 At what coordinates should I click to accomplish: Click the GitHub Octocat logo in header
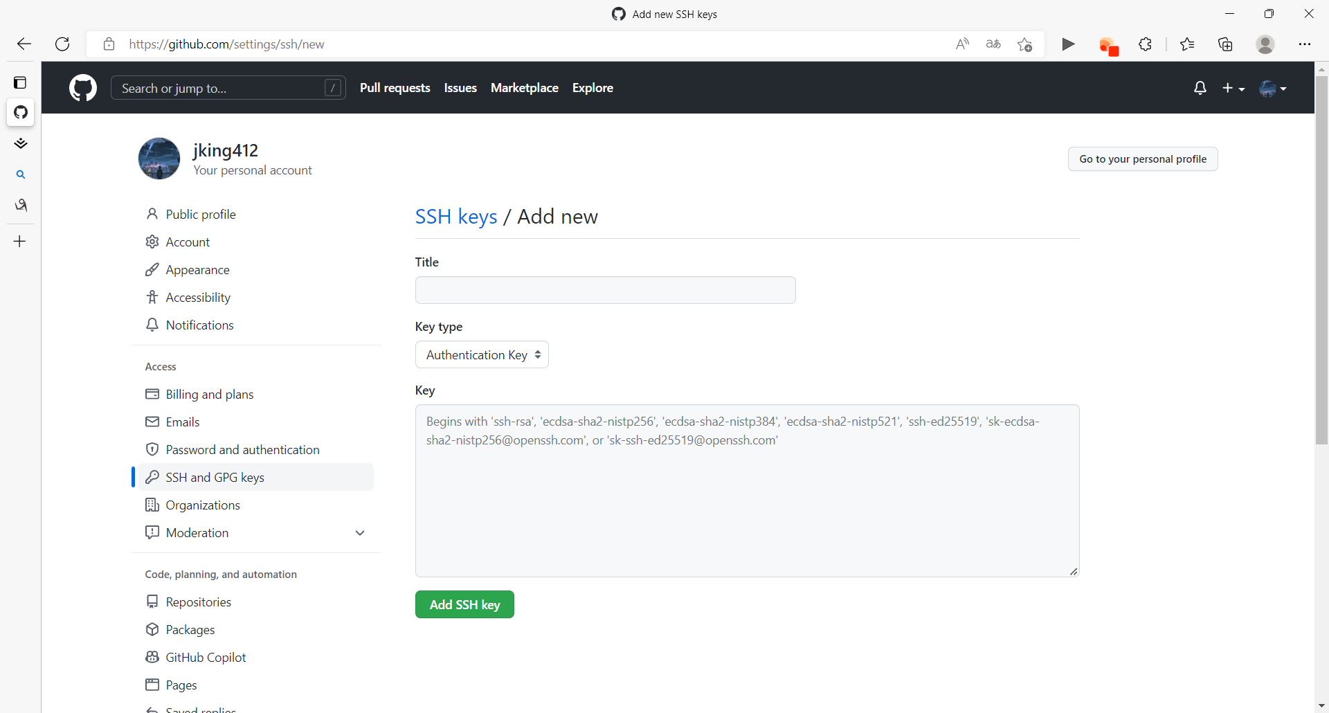click(x=83, y=88)
